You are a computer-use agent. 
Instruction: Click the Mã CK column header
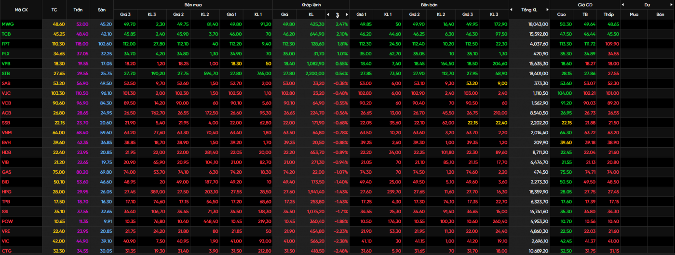tap(21, 10)
